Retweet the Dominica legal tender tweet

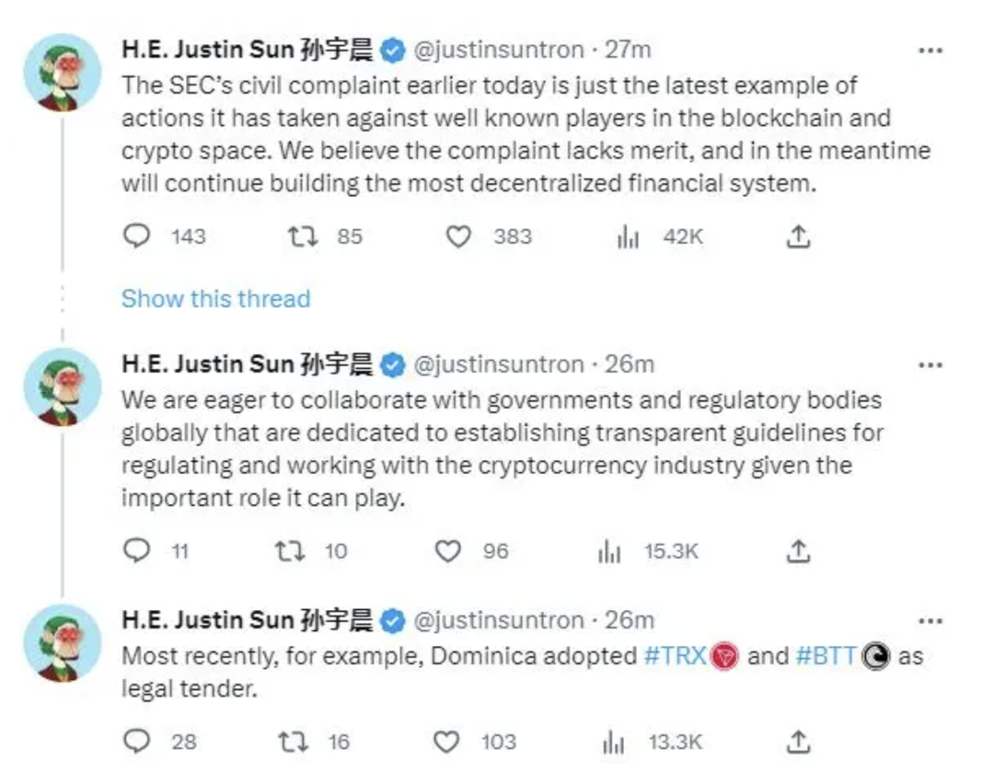292,742
